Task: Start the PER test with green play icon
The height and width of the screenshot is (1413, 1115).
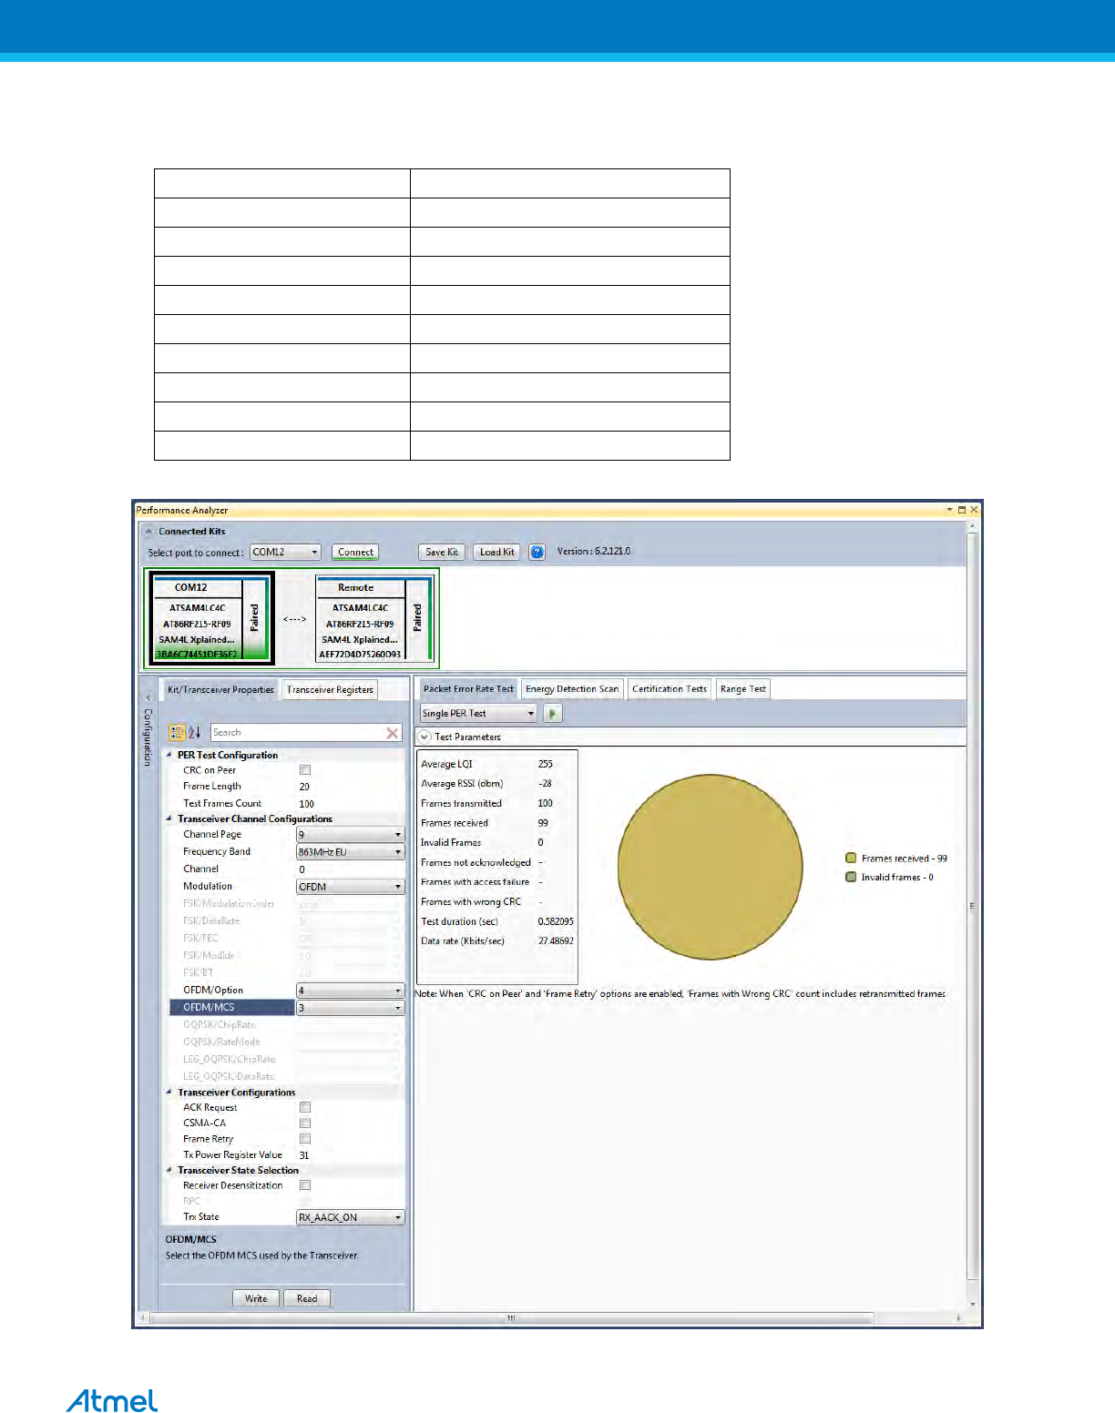Action: pyautogui.click(x=552, y=714)
